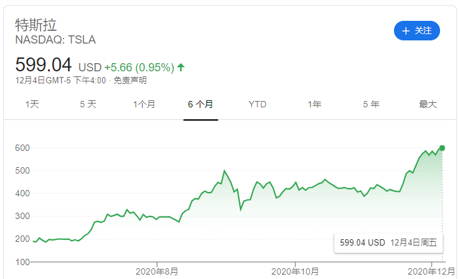Click the 2020年8月 axis label
Image resolution: width=459 pixels, height=279 pixels.
[x=157, y=271]
